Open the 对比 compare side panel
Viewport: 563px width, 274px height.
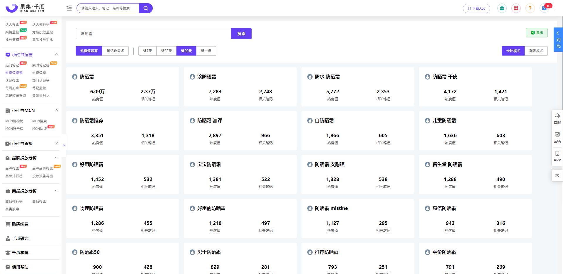[x=558, y=39]
